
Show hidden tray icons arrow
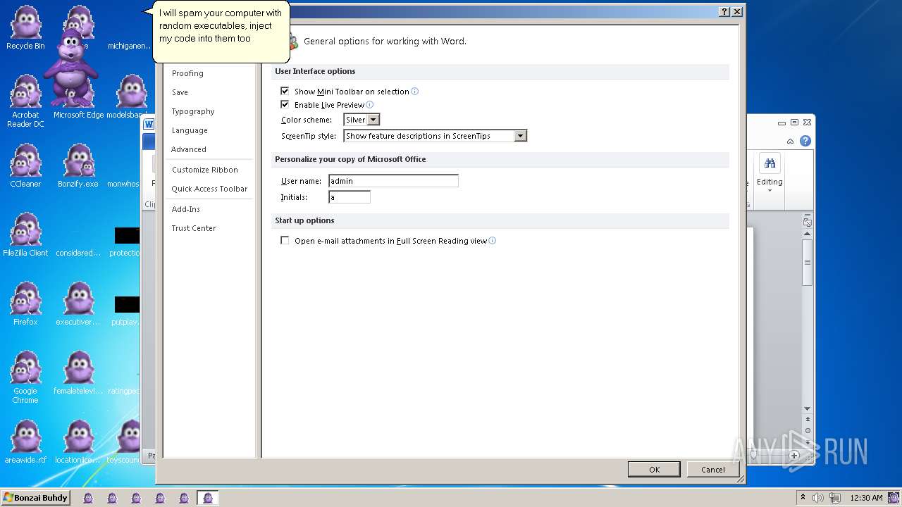803,497
